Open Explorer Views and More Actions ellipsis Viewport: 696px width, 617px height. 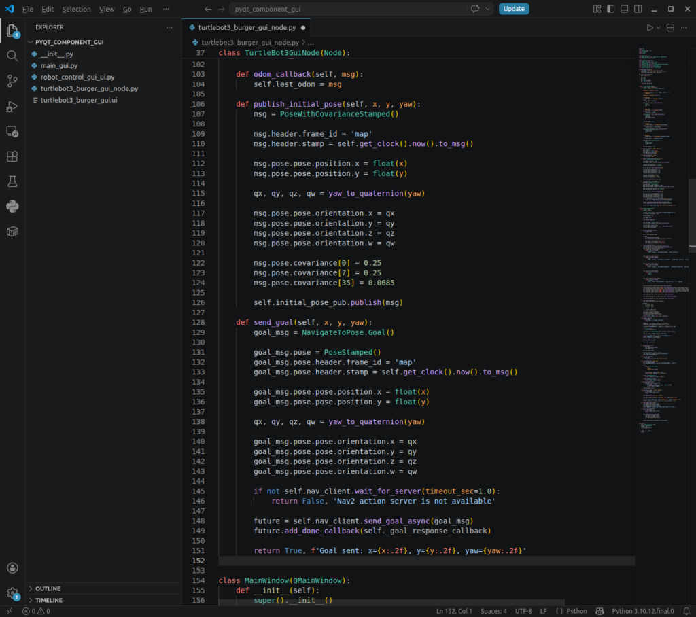tap(169, 28)
